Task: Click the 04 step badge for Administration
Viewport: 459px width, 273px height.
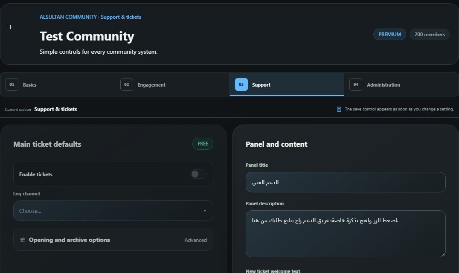Action: [x=356, y=84]
